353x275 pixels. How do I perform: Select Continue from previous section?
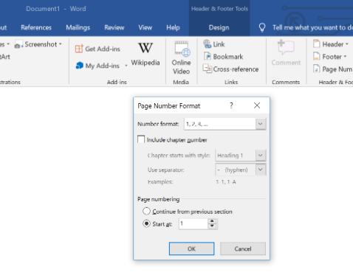pos(146,212)
